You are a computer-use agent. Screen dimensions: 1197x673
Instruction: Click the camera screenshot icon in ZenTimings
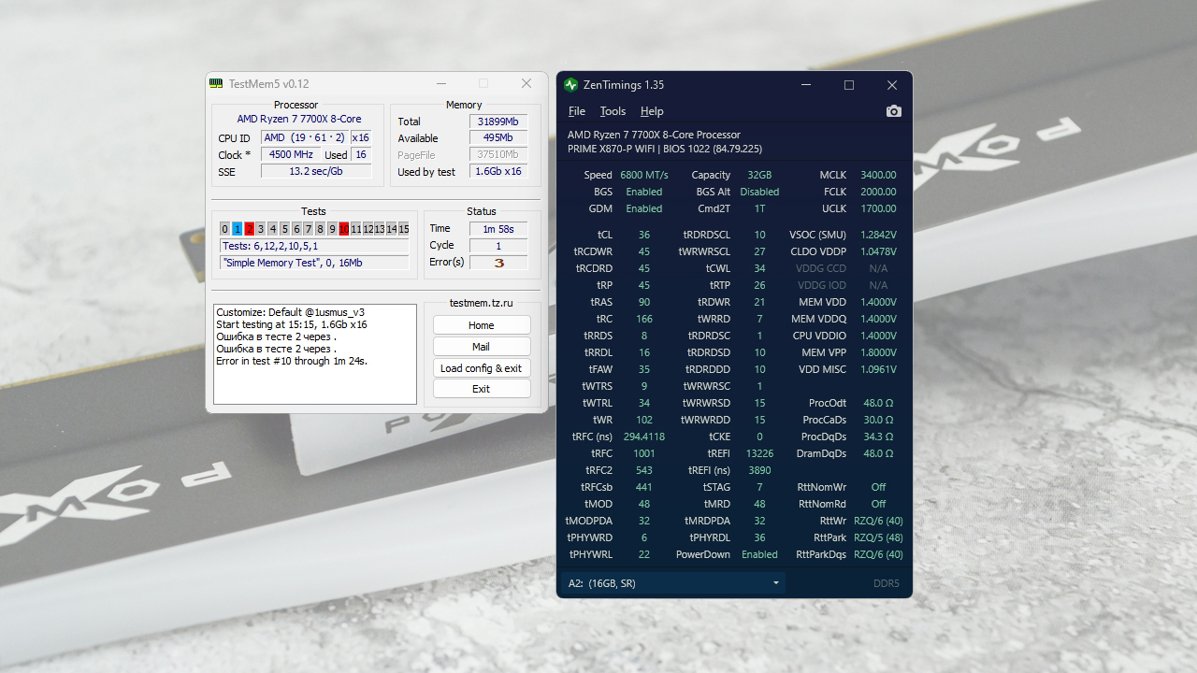click(x=893, y=111)
